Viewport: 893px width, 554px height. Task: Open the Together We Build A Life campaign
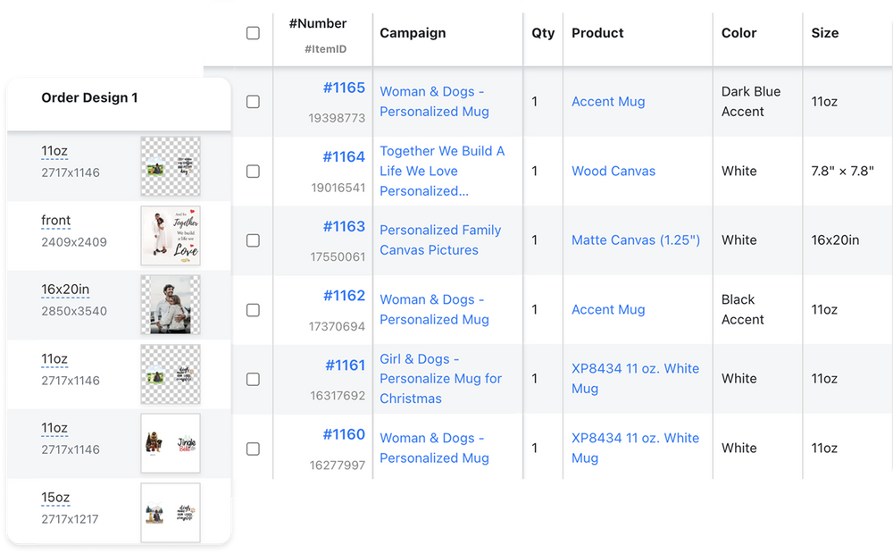tap(441, 171)
